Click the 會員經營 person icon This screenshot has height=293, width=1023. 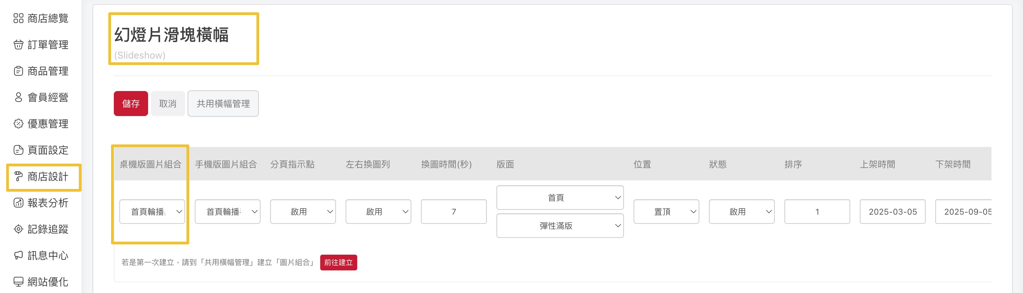[18, 97]
